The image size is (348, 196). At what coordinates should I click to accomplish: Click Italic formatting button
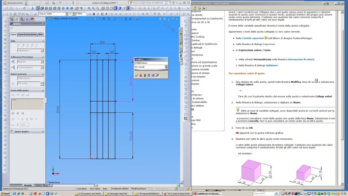click(98, 14)
